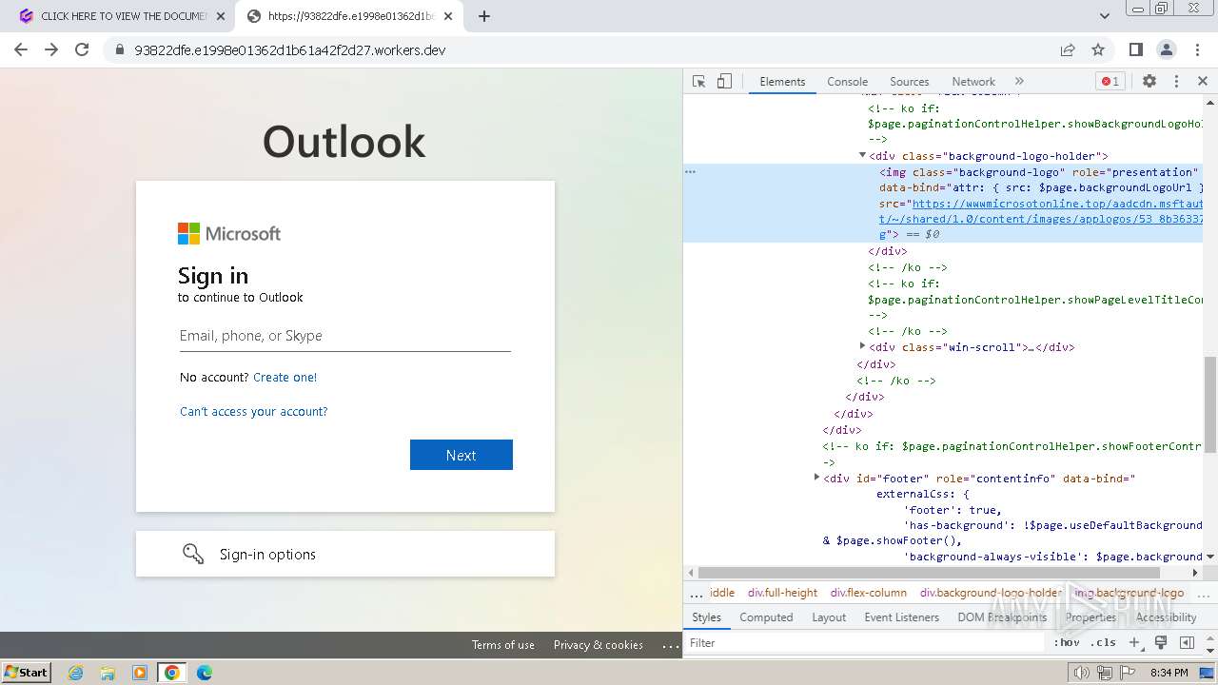Image resolution: width=1218 pixels, height=685 pixels.
Task: Select div.background-logo-holder in breadcrumb
Action: [991, 593]
